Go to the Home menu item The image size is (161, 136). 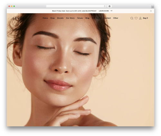tap(45, 18)
